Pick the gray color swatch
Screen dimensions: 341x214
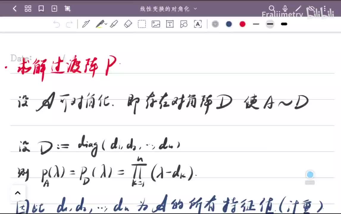[215, 24]
